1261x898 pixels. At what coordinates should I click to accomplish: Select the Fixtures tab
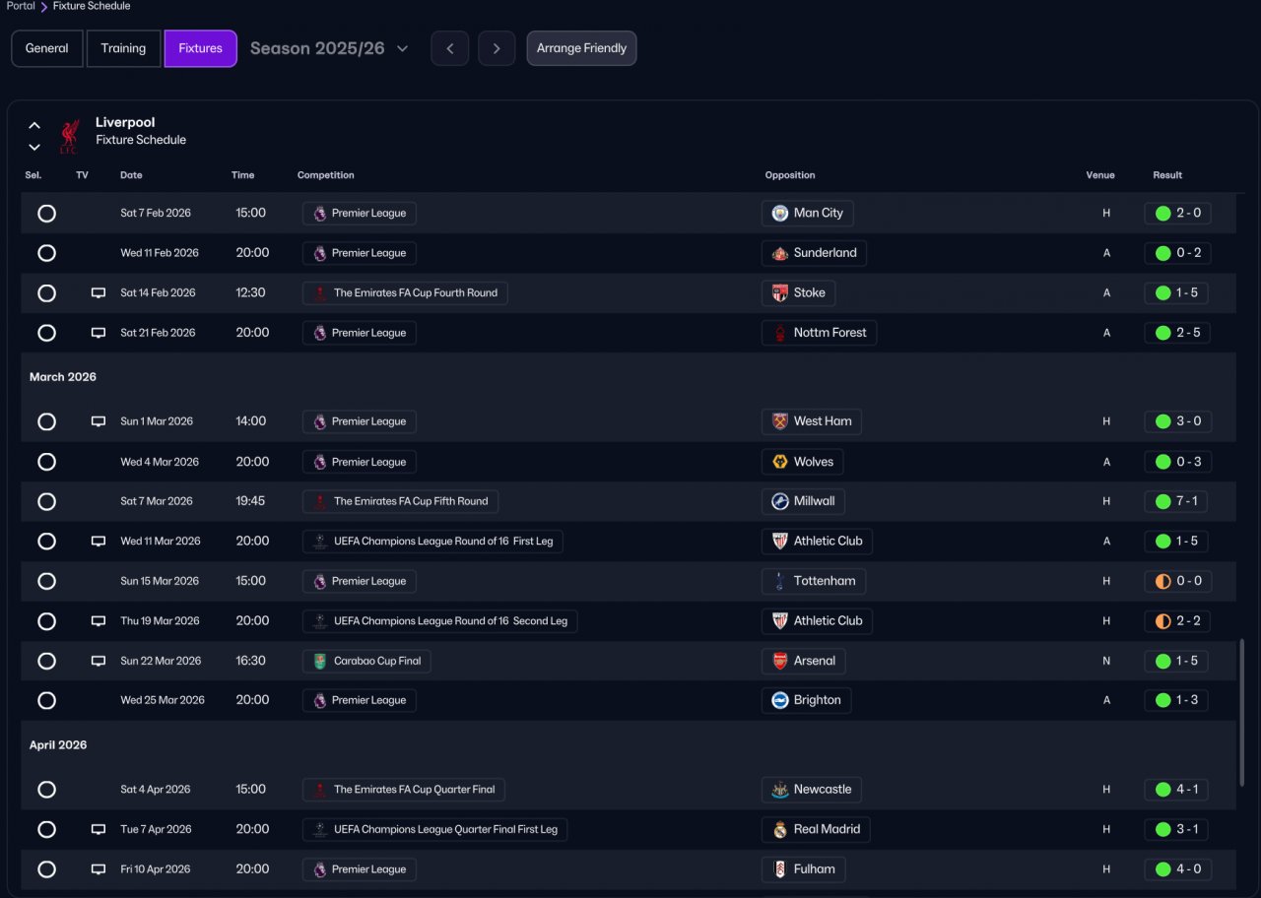[x=201, y=48]
